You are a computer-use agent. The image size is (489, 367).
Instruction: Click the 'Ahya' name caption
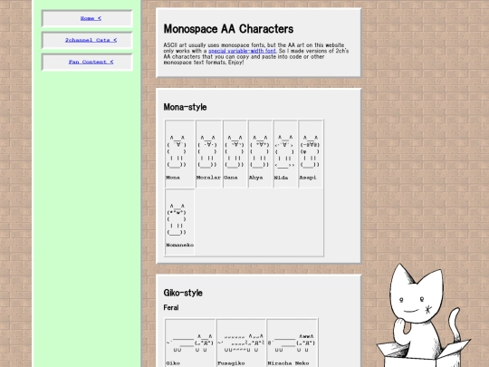point(255,178)
